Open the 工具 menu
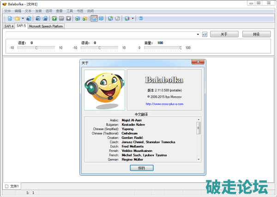Image resolution: width=277 pixels, height=197 pixels. pyautogui.click(x=69, y=10)
